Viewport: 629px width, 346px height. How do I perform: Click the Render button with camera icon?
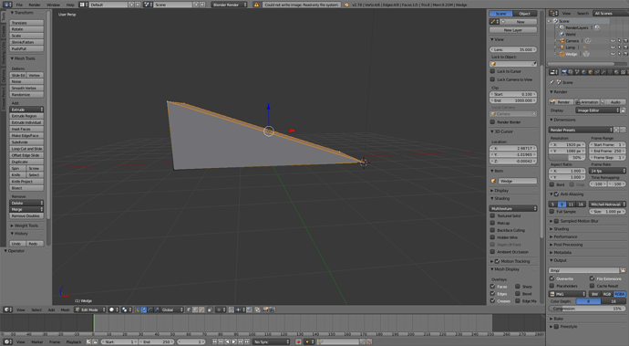point(561,102)
